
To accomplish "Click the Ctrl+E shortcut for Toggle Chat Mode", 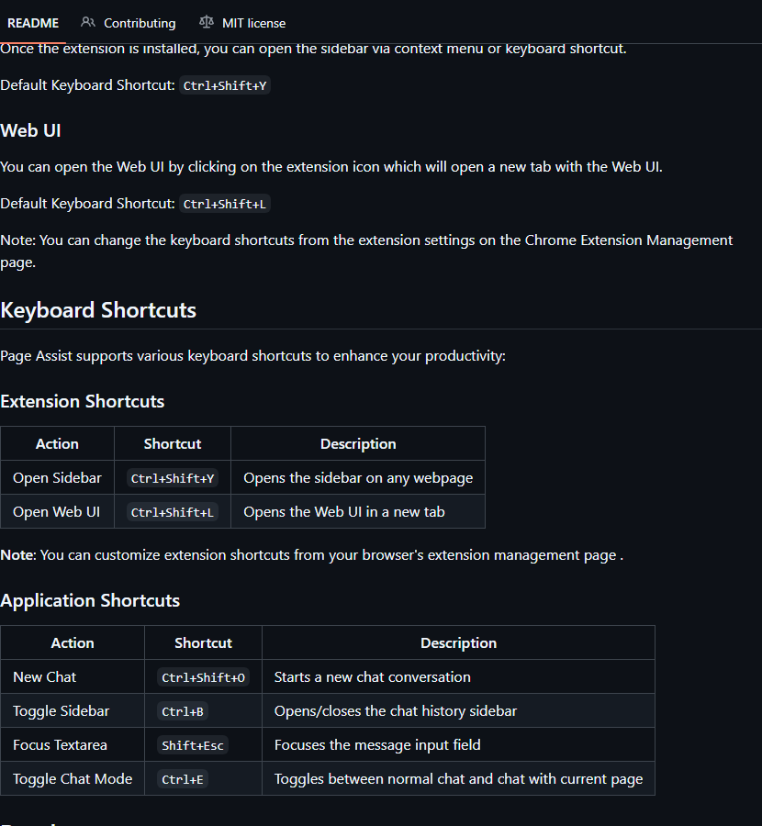I will (x=183, y=779).
